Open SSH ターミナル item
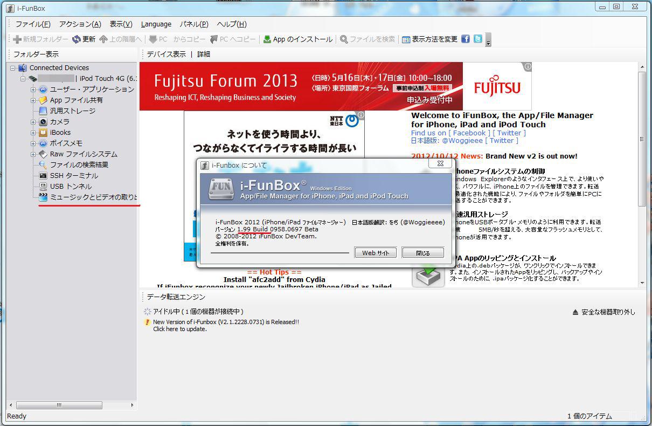Viewport: 652px width, 426px height. pyautogui.click(x=74, y=176)
